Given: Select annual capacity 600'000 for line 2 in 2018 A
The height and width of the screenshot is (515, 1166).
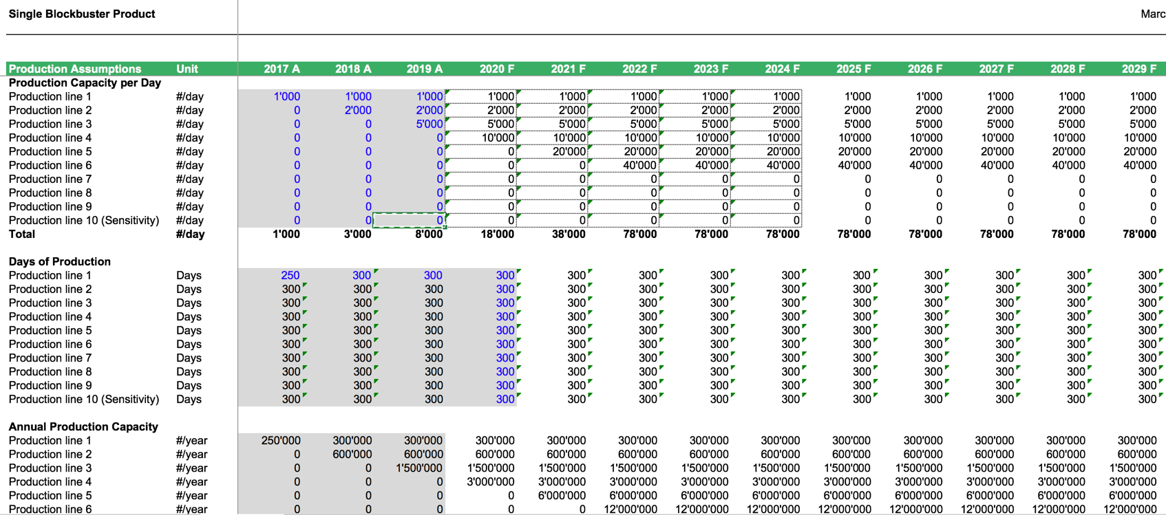Looking at the screenshot, I should click(352, 454).
